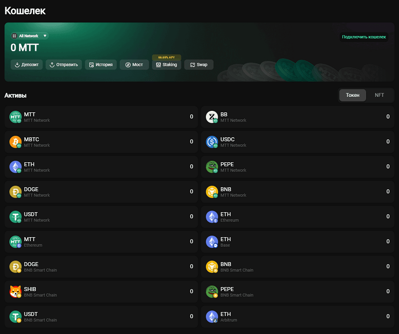Click the BB token icon
The height and width of the screenshot is (334, 399).
pos(212,117)
